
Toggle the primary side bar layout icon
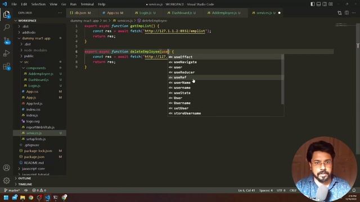(313, 4)
